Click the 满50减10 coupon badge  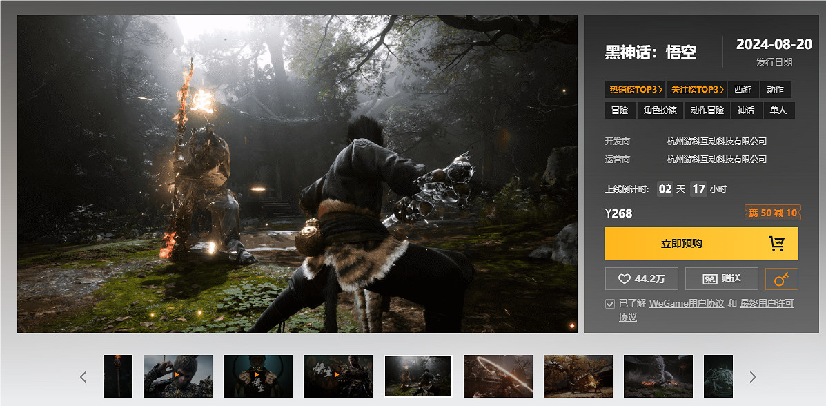tap(772, 213)
